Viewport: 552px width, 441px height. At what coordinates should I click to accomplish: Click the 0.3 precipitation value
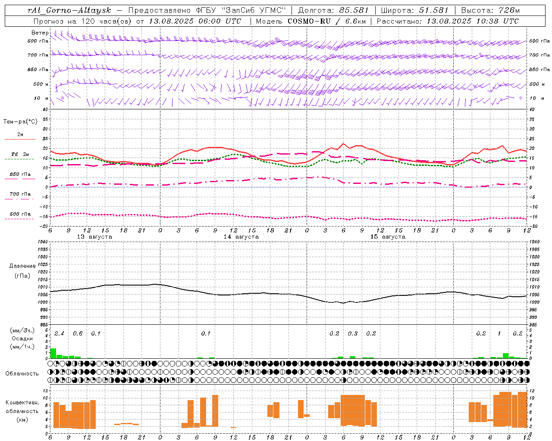(x=353, y=334)
